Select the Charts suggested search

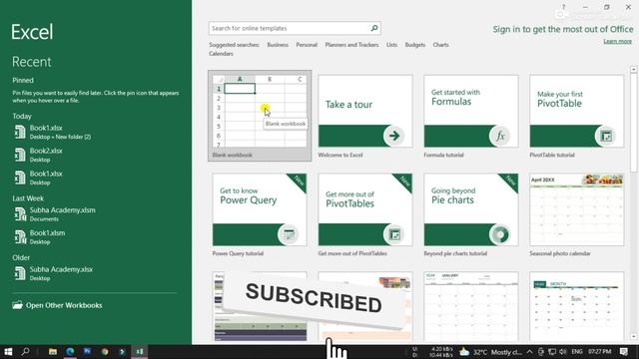tap(440, 45)
